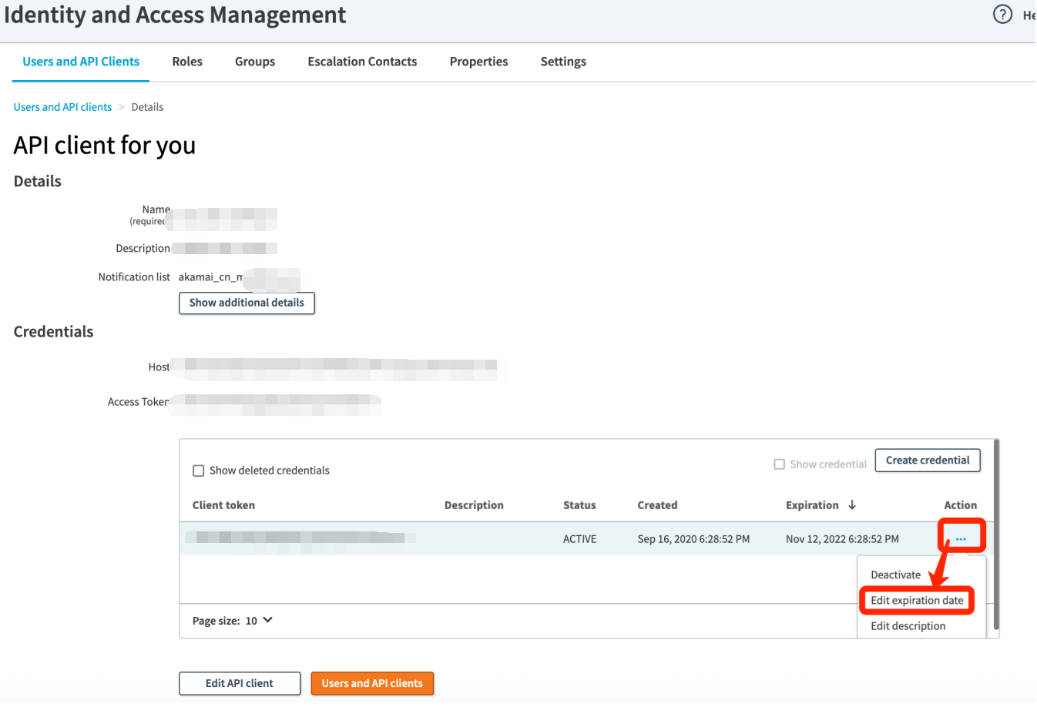The image size is (1037, 707).
Task: Choose Edit description from the action menu
Action: pyautogui.click(x=908, y=626)
